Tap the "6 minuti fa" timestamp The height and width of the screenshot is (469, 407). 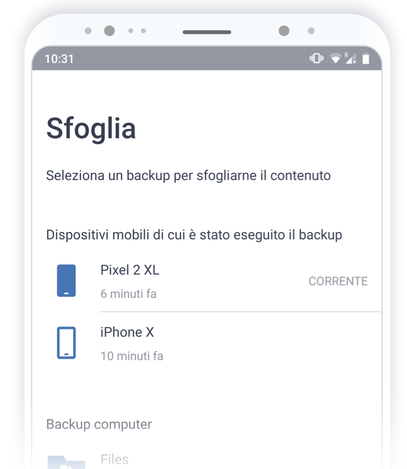pyautogui.click(x=128, y=294)
